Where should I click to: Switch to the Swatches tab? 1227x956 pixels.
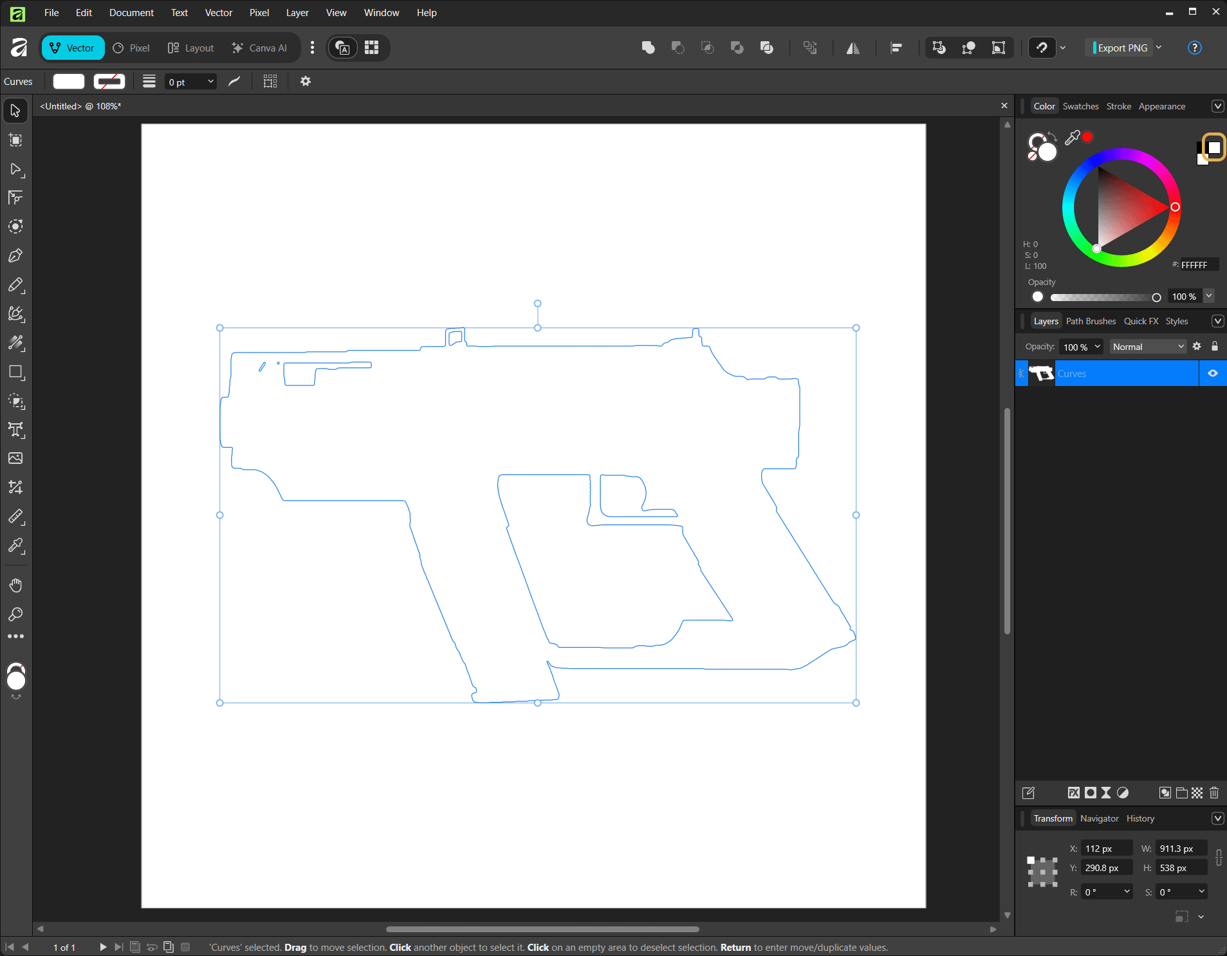pos(1080,106)
